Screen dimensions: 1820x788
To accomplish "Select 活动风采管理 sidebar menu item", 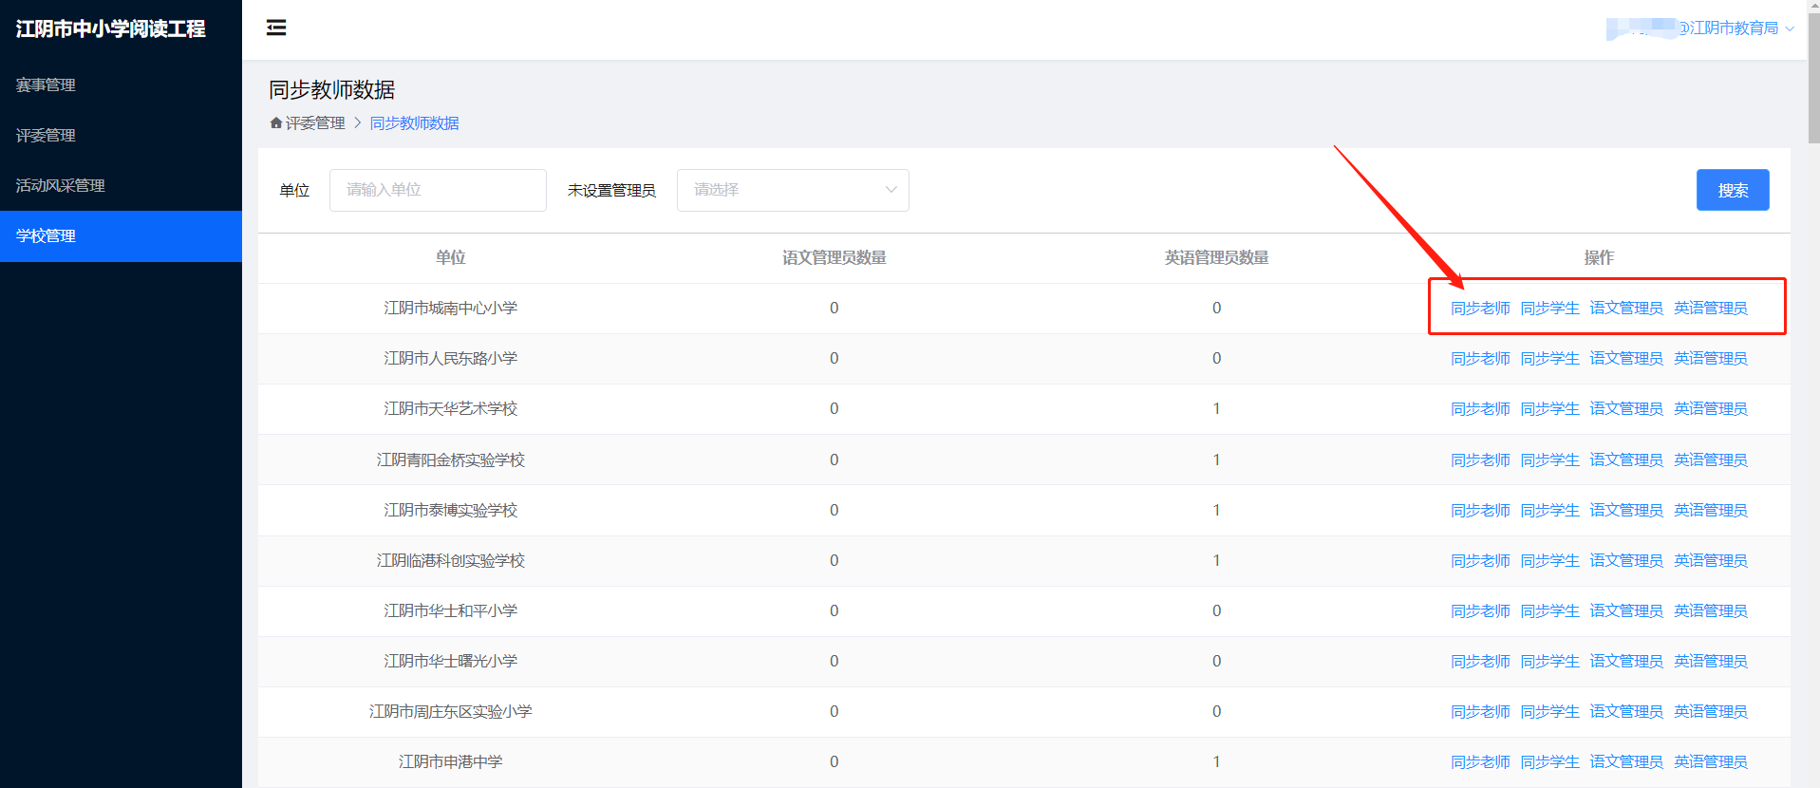I will pos(60,186).
